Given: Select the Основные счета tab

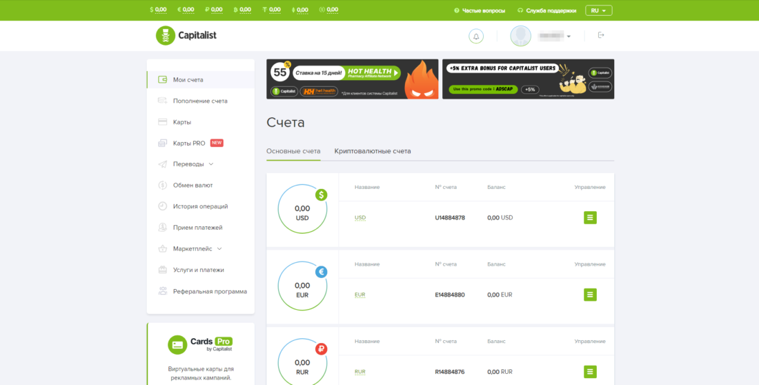Looking at the screenshot, I should tap(293, 151).
